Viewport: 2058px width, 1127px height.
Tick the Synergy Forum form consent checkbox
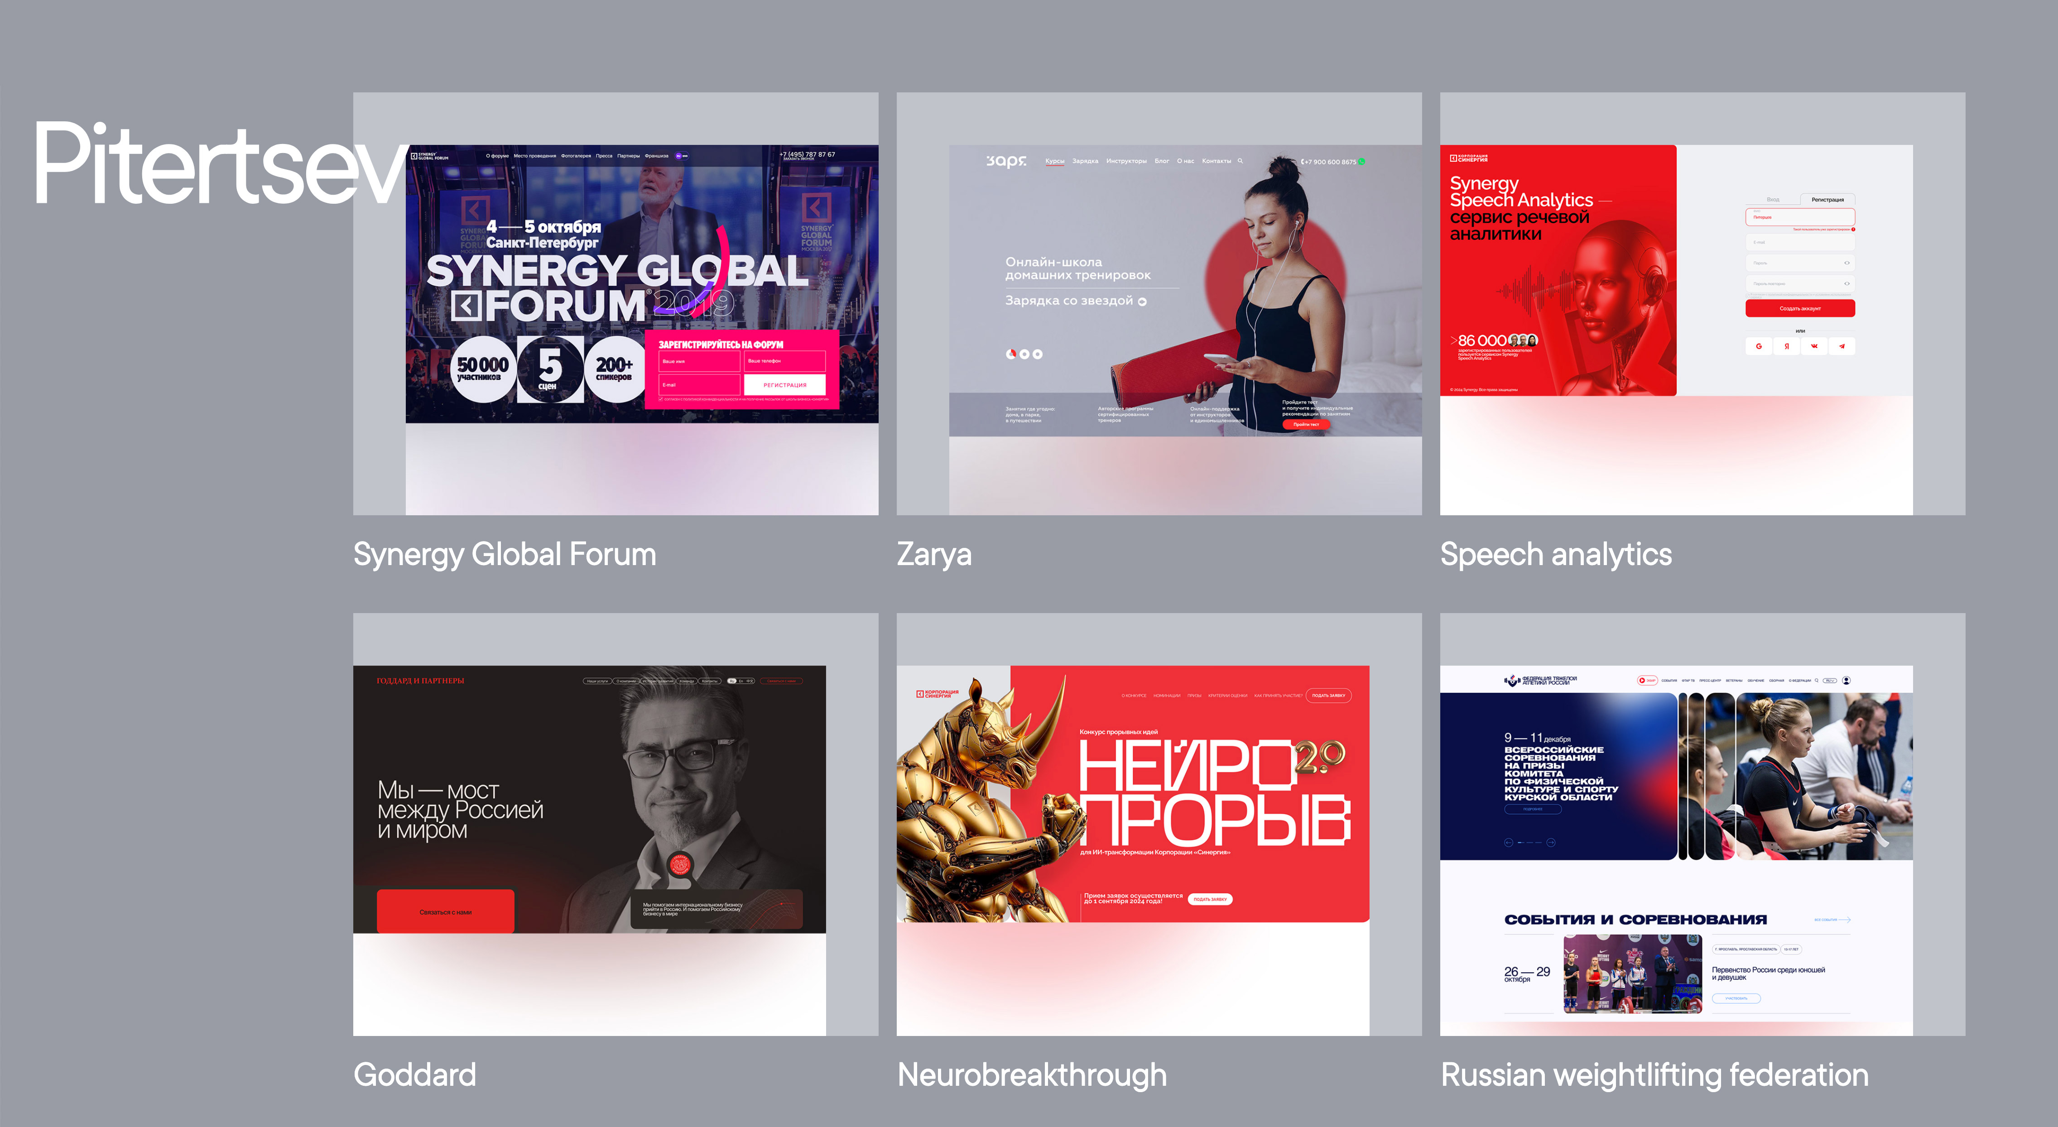coord(661,399)
